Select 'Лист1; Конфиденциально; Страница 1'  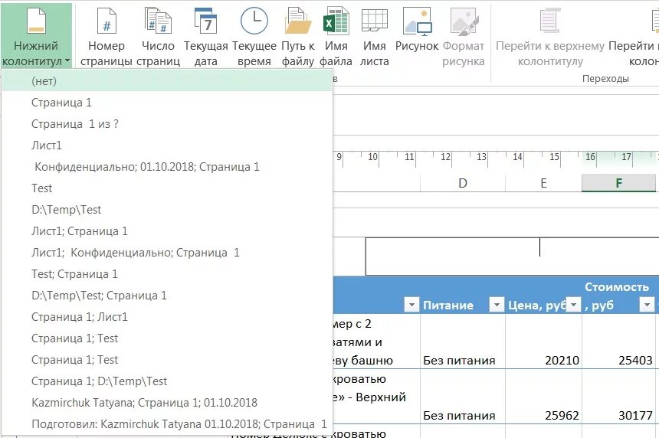pyautogui.click(x=167, y=253)
